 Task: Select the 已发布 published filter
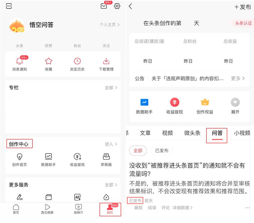[162, 150]
